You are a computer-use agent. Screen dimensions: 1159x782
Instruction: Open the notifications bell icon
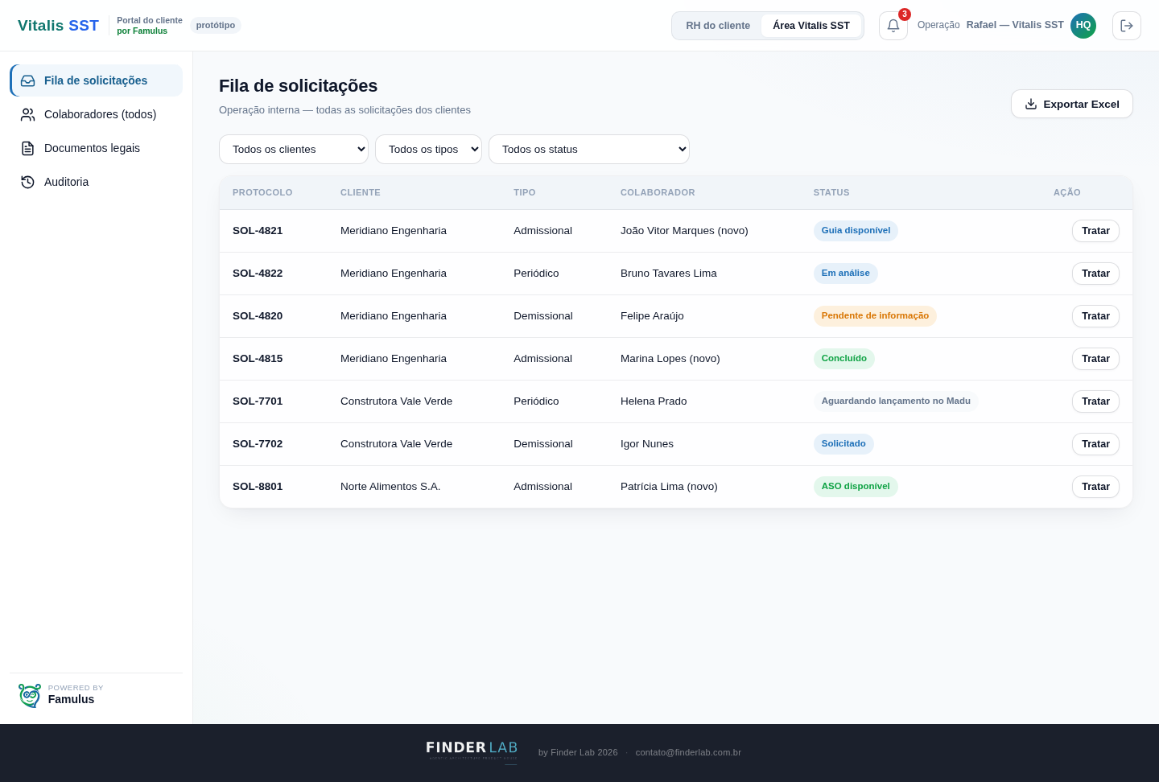pos(893,26)
